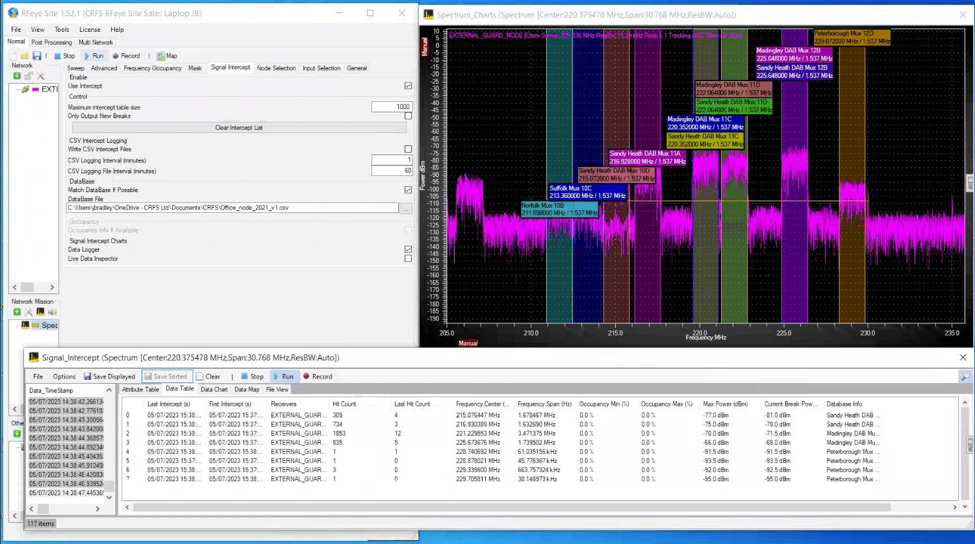Open the Data Chart tab
The width and height of the screenshot is (975, 544).
pos(214,389)
